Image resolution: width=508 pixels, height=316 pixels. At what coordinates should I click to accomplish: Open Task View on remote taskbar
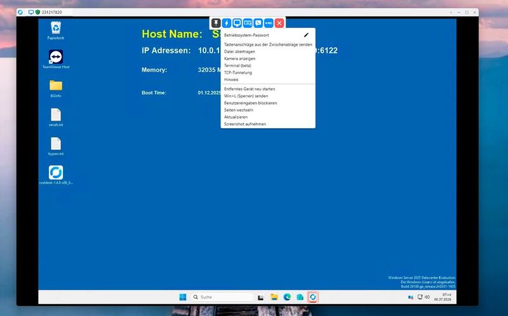pyautogui.click(x=260, y=297)
